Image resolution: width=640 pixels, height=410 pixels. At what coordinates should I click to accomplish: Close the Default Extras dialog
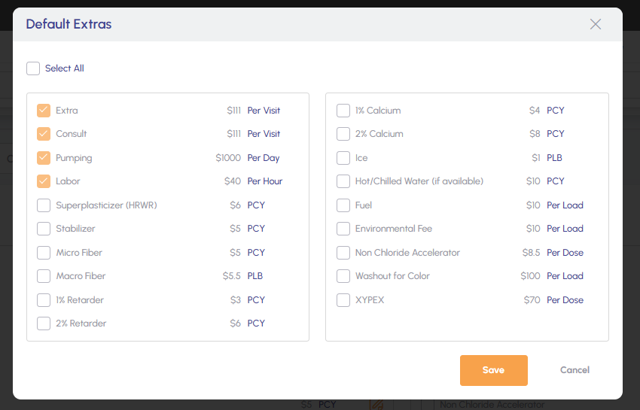pos(596,24)
